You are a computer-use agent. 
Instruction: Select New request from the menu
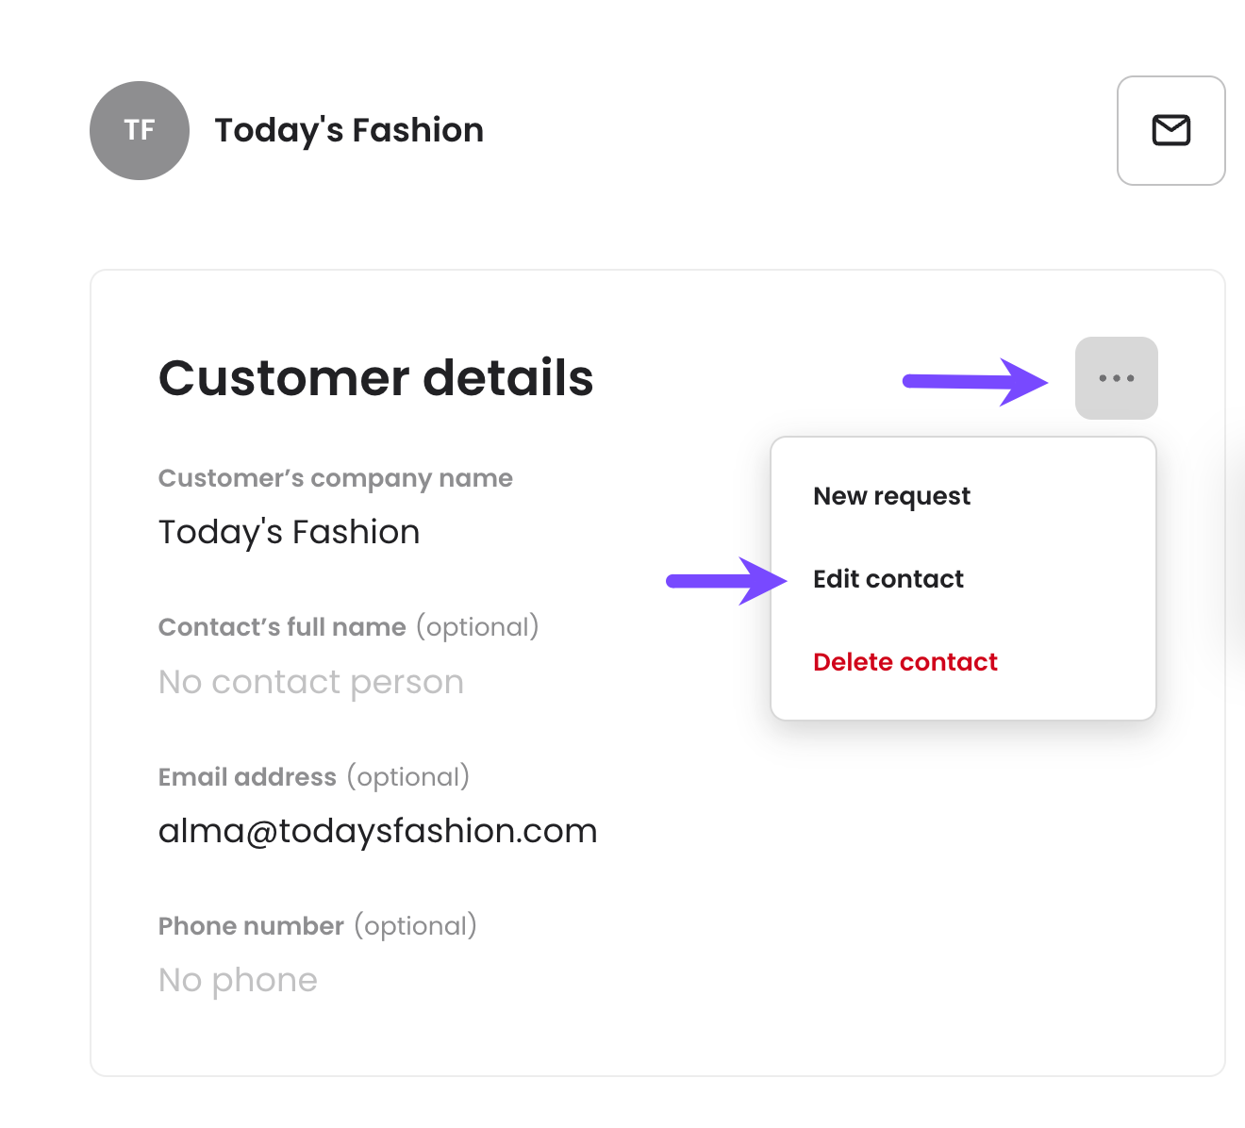[891, 496]
